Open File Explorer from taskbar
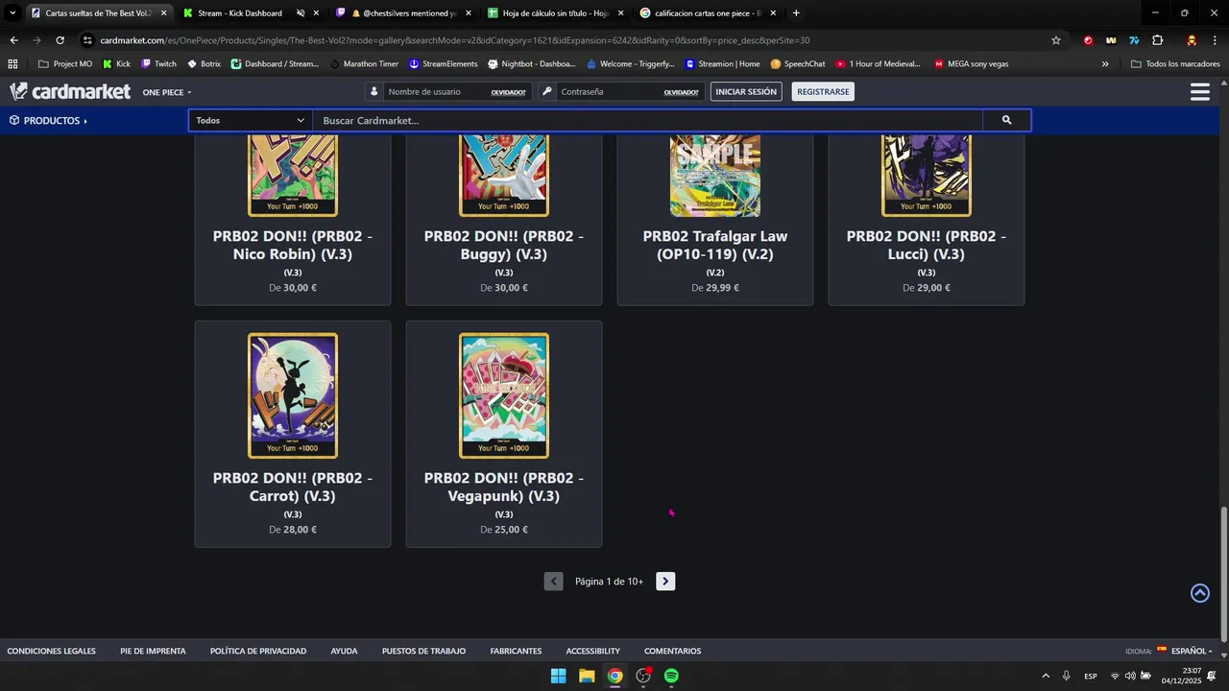The image size is (1229, 691). (x=587, y=676)
